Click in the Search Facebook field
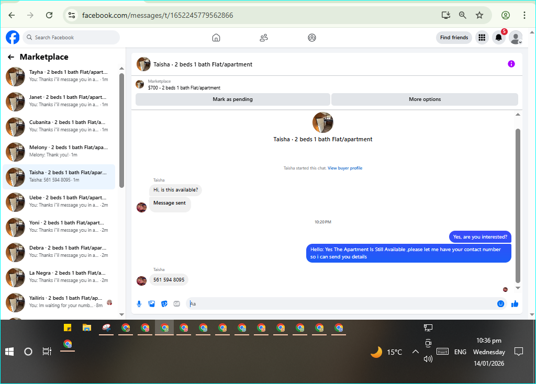This screenshot has height=384, width=536. coord(71,38)
